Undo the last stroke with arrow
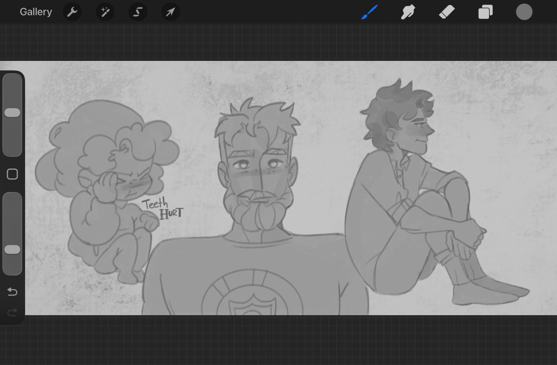This screenshot has height=365, width=557. [x=12, y=292]
